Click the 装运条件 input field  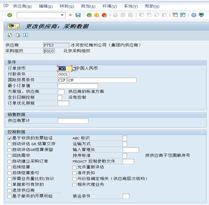pos(126,196)
